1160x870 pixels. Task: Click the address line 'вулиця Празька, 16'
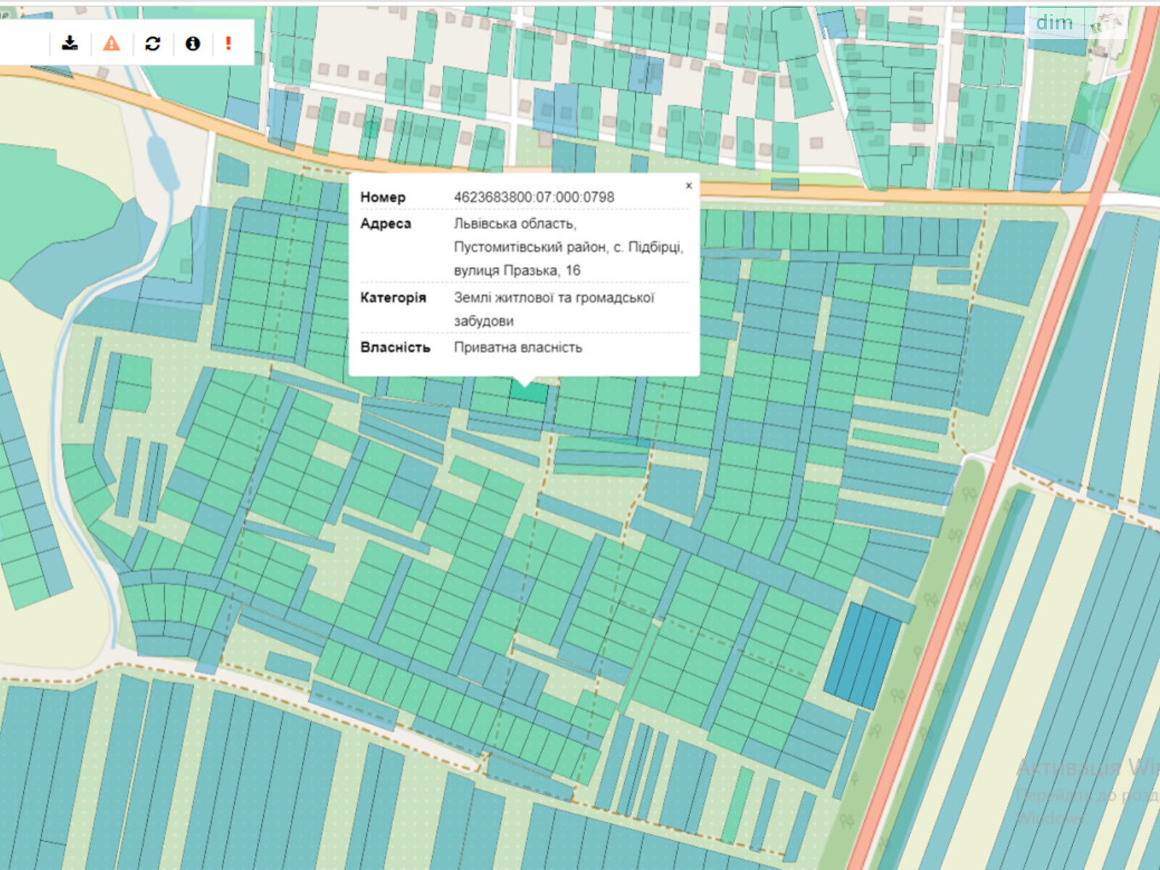coord(517,270)
